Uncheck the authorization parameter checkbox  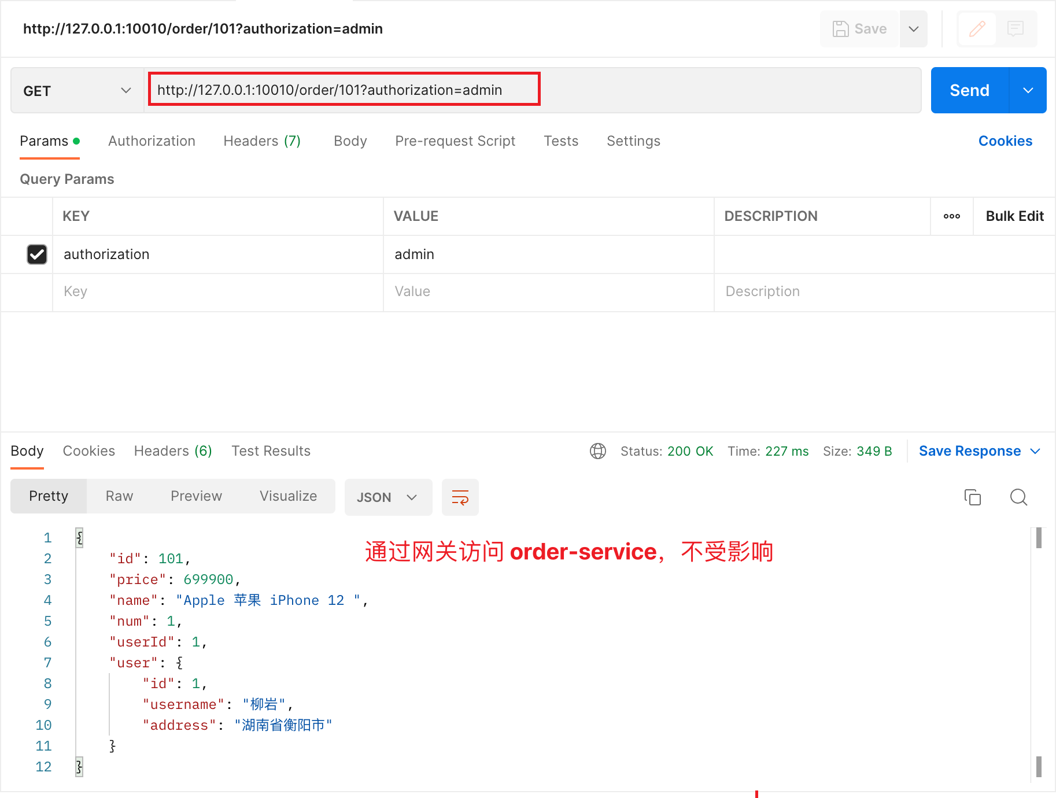click(x=37, y=254)
